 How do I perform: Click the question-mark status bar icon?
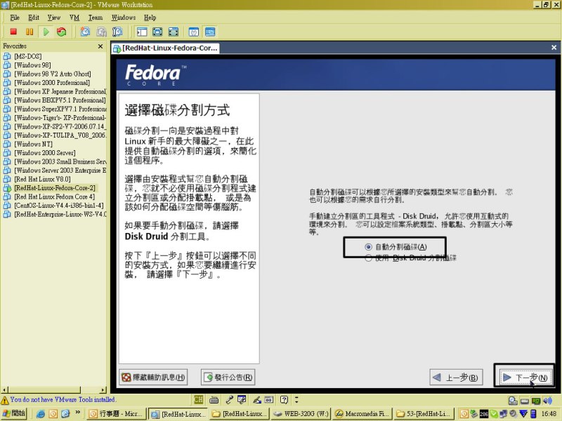284,399
